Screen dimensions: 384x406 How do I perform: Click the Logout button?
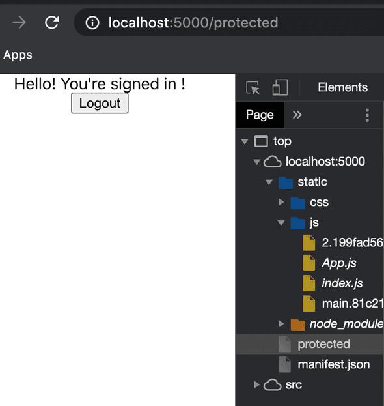pos(100,103)
